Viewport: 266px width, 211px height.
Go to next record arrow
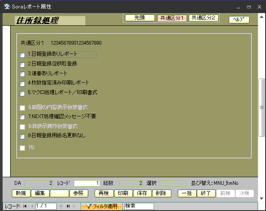62,206
